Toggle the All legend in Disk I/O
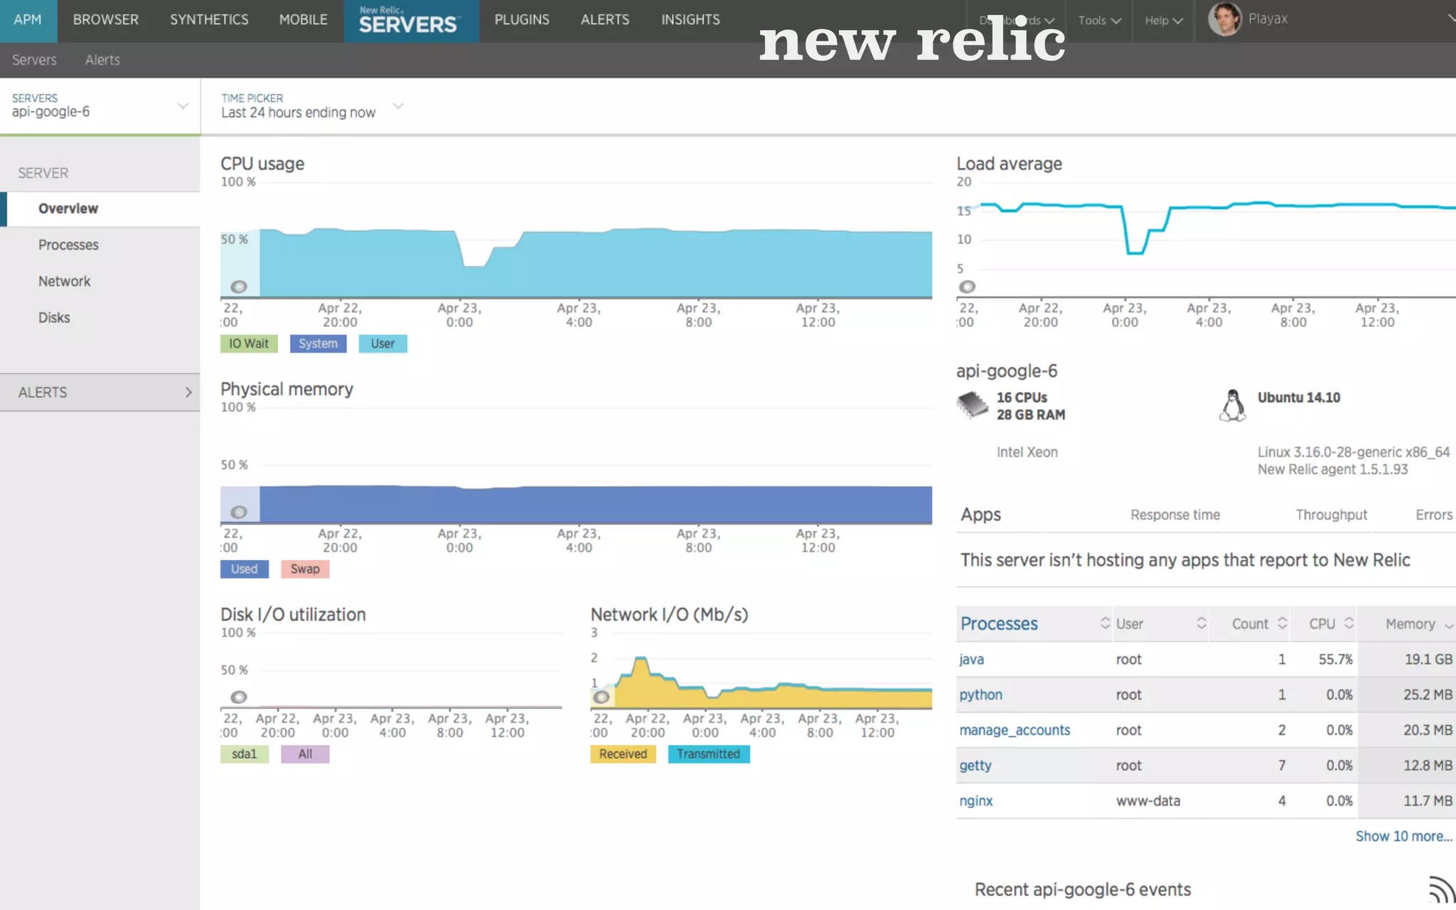The height and width of the screenshot is (910, 1456). 305,754
